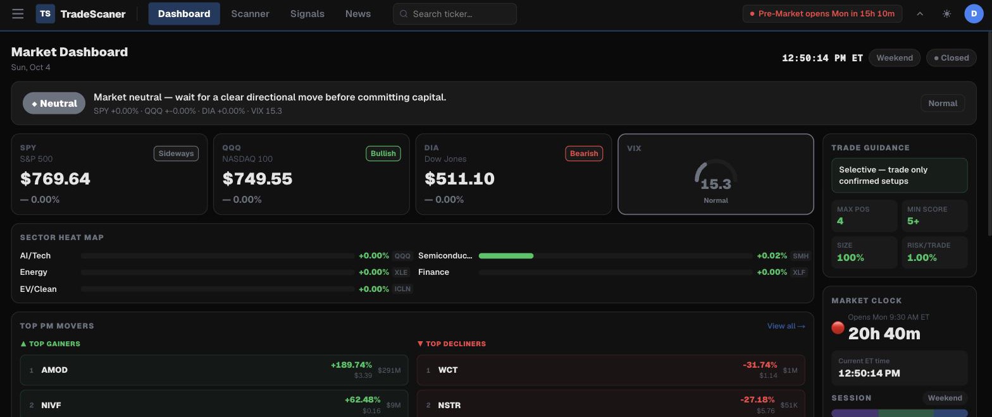This screenshot has height=417, width=992.
Task: Toggle the light/dark theme sun icon
Action: point(946,14)
